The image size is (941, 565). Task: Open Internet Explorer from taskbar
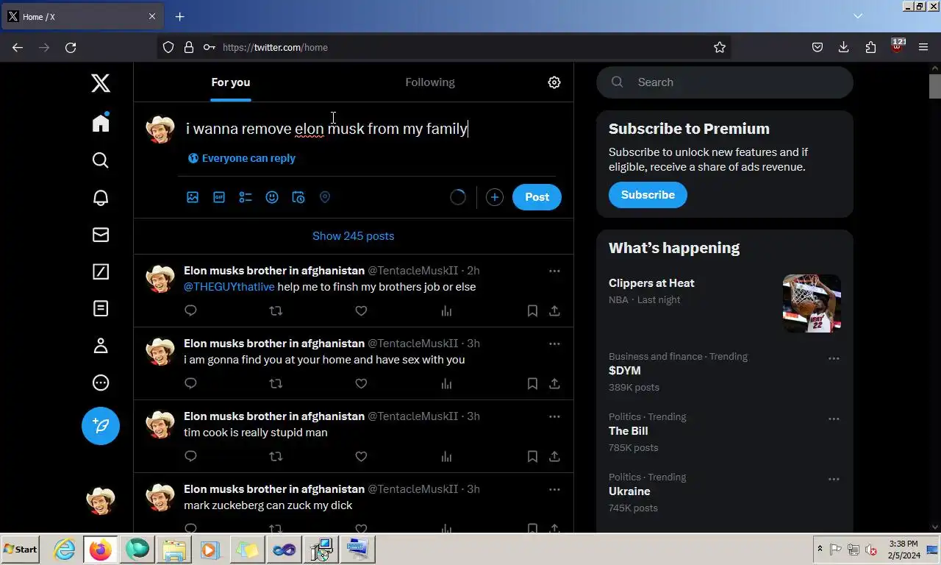click(x=65, y=550)
